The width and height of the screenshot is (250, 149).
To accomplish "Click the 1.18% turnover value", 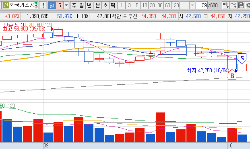I will click(x=82, y=16).
